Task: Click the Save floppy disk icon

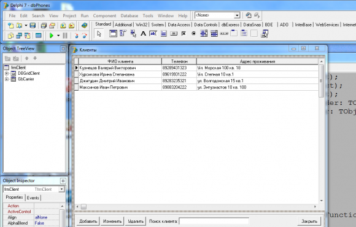Action: click(33, 25)
